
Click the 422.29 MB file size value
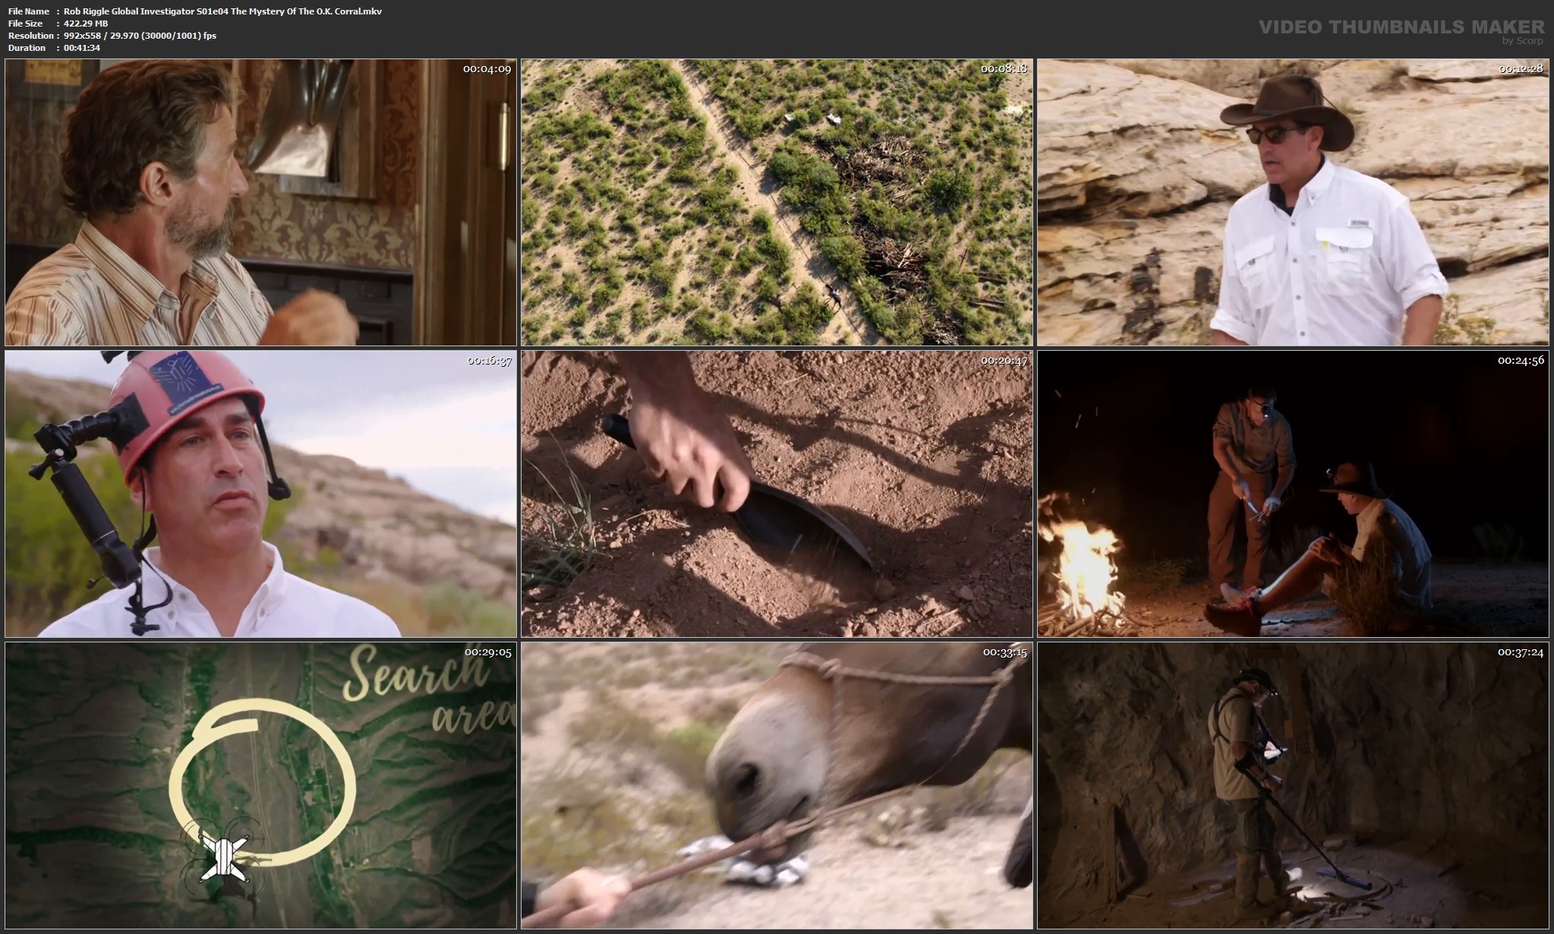(x=86, y=24)
